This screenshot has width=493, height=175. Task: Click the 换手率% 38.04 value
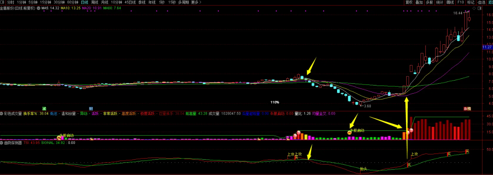coord(36,113)
